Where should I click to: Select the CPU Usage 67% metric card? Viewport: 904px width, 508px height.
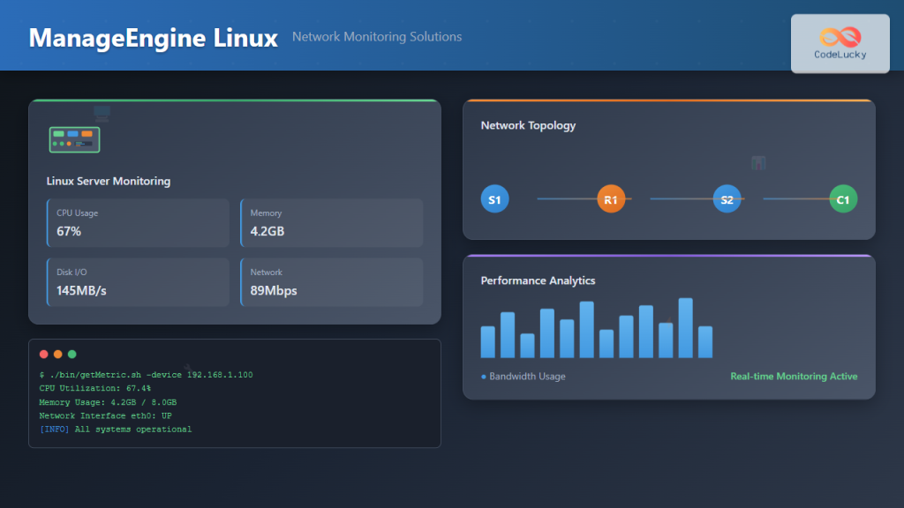coord(137,223)
